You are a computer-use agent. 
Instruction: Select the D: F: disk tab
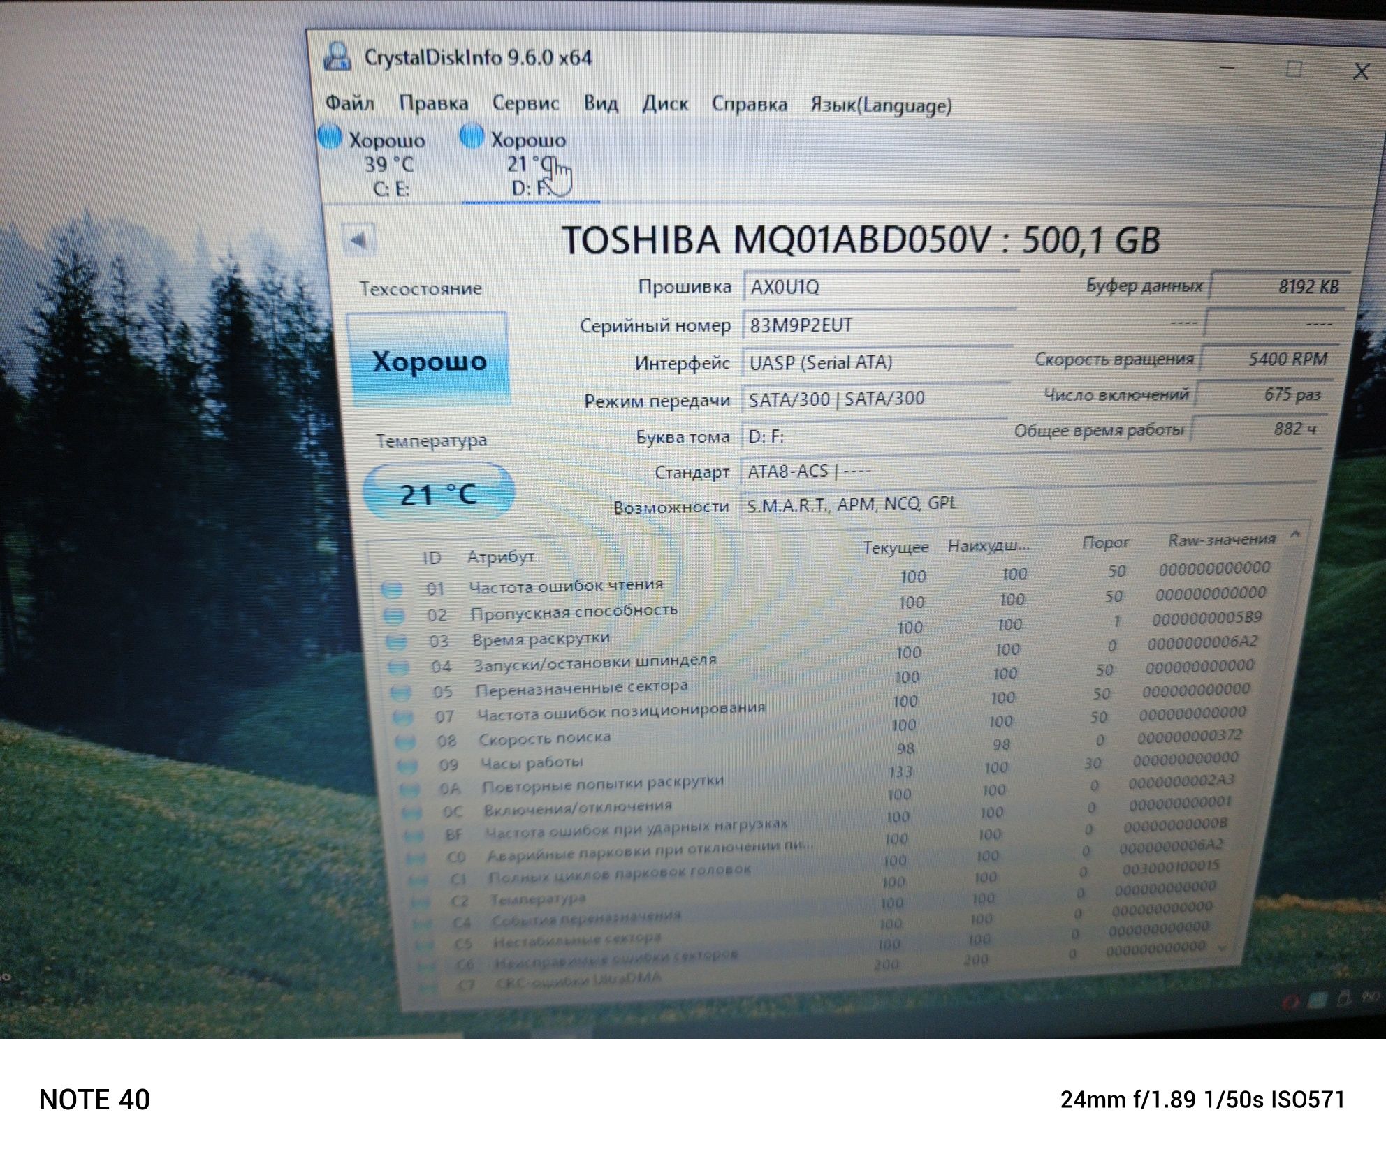click(x=530, y=163)
